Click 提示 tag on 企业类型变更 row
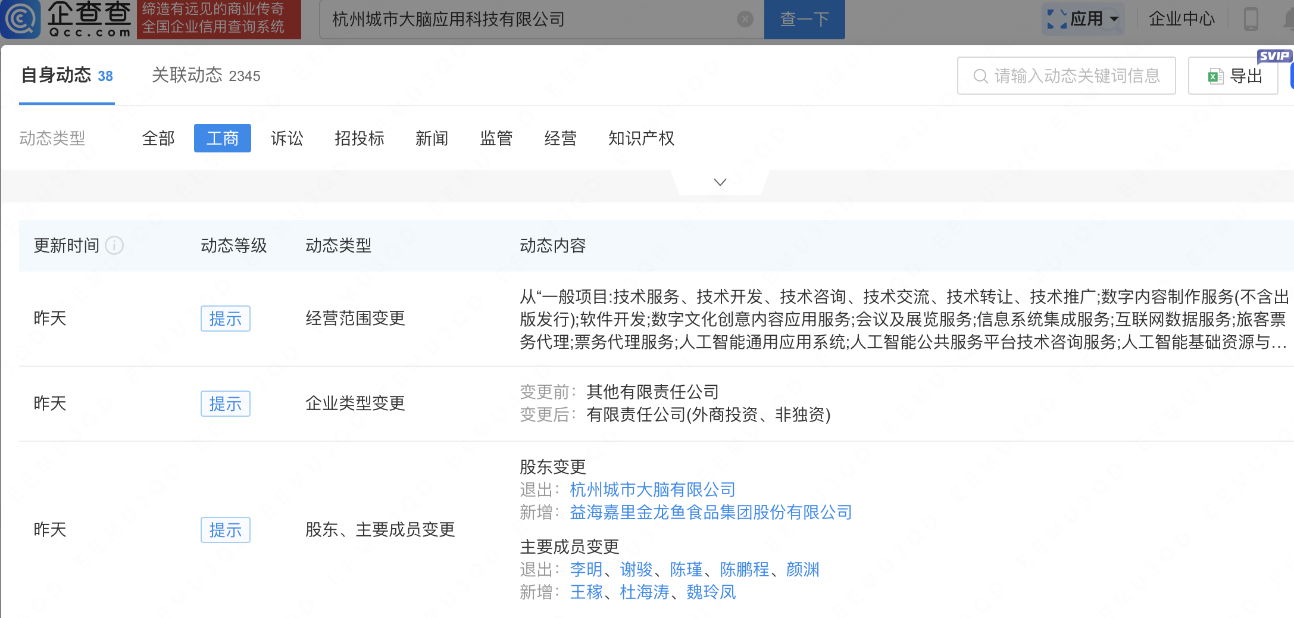 click(x=225, y=404)
